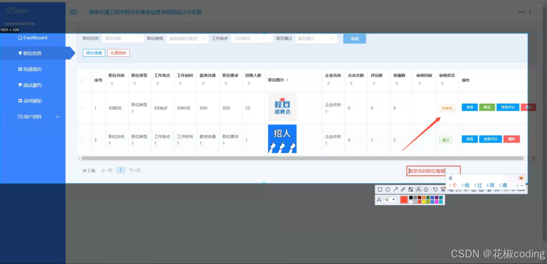Image resolution: width=547 pixels, height=264 pixels.
Task: Click the Sogou input method logo
Action: [521, 178]
